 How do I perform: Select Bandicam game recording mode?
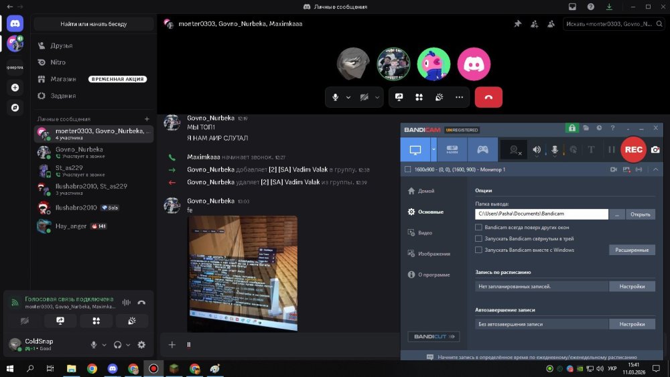pyautogui.click(x=482, y=149)
